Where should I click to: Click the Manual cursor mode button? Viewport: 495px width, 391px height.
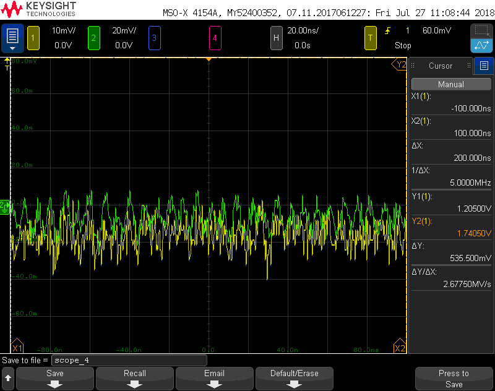[450, 84]
